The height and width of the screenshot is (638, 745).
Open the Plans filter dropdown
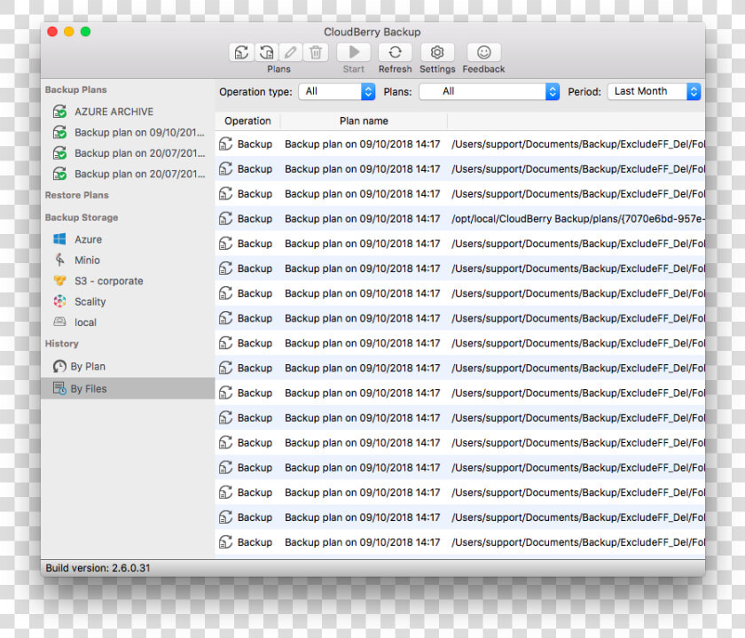click(x=489, y=91)
